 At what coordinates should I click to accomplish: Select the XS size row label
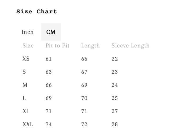(26, 59)
